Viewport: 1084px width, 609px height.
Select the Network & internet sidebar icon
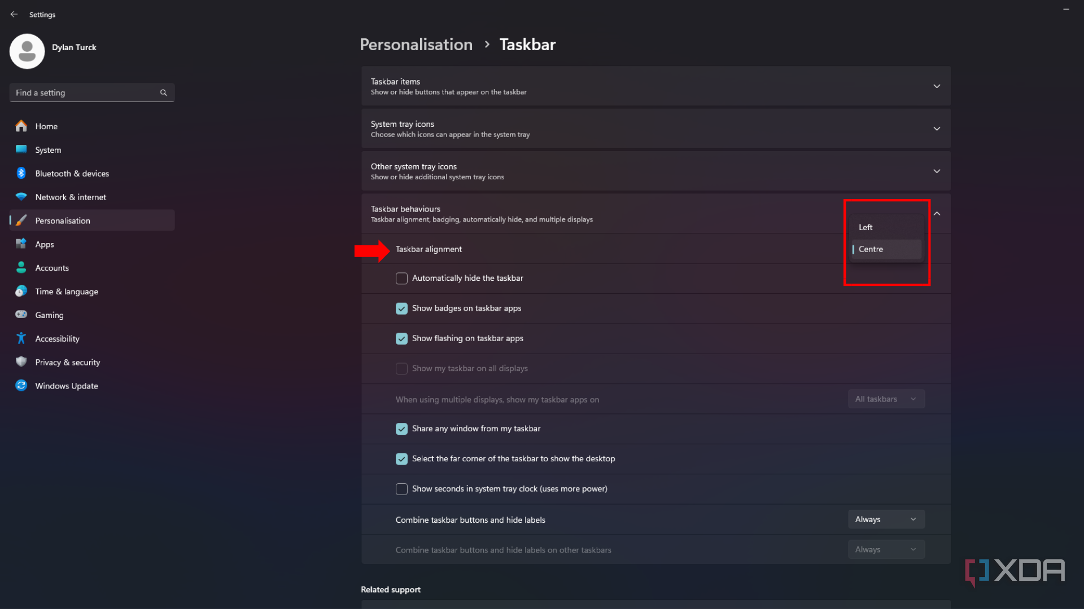point(21,197)
